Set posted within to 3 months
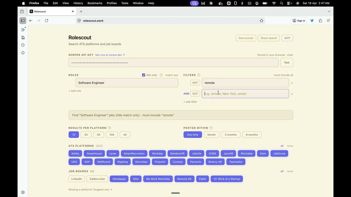Image resolution: width=351 pixels, height=197 pixels. click(231, 135)
